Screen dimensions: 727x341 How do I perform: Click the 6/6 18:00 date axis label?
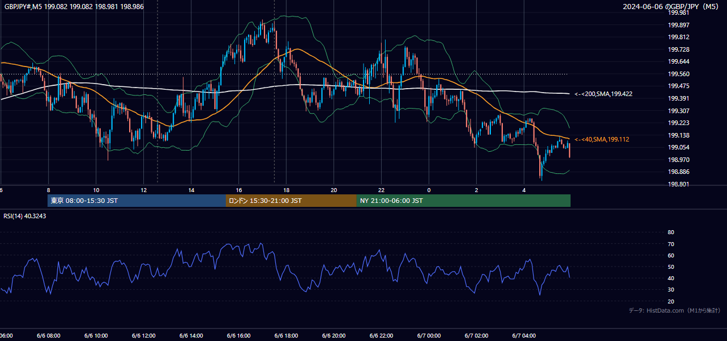pyautogui.click(x=286, y=336)
